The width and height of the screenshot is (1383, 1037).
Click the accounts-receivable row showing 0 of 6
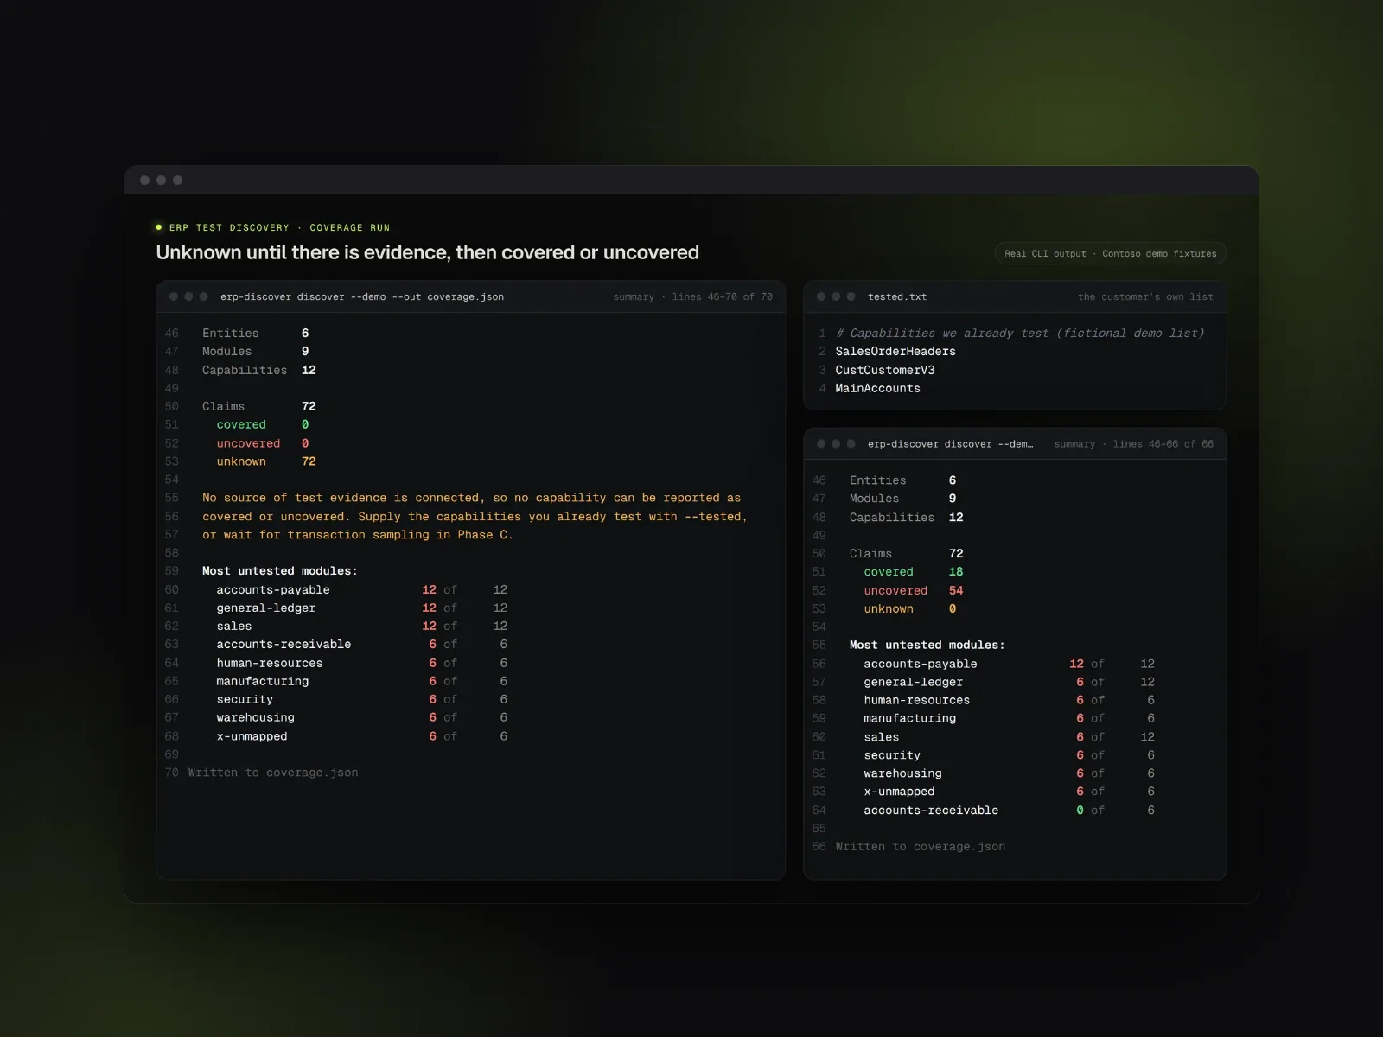(1009, 811)
